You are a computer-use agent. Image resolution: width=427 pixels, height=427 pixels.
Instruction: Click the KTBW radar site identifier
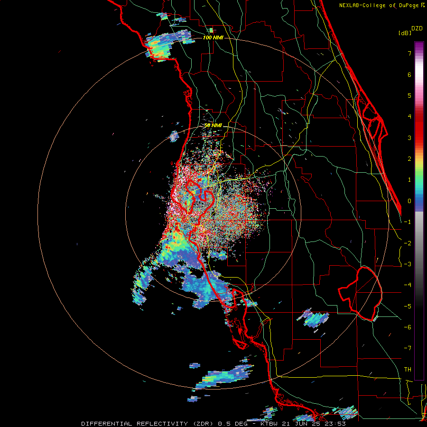(269, 424)
